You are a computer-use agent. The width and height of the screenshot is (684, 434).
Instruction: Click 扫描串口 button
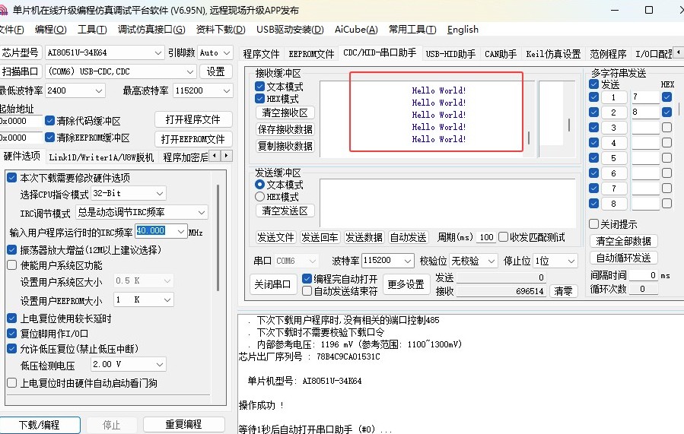[21, 71]
